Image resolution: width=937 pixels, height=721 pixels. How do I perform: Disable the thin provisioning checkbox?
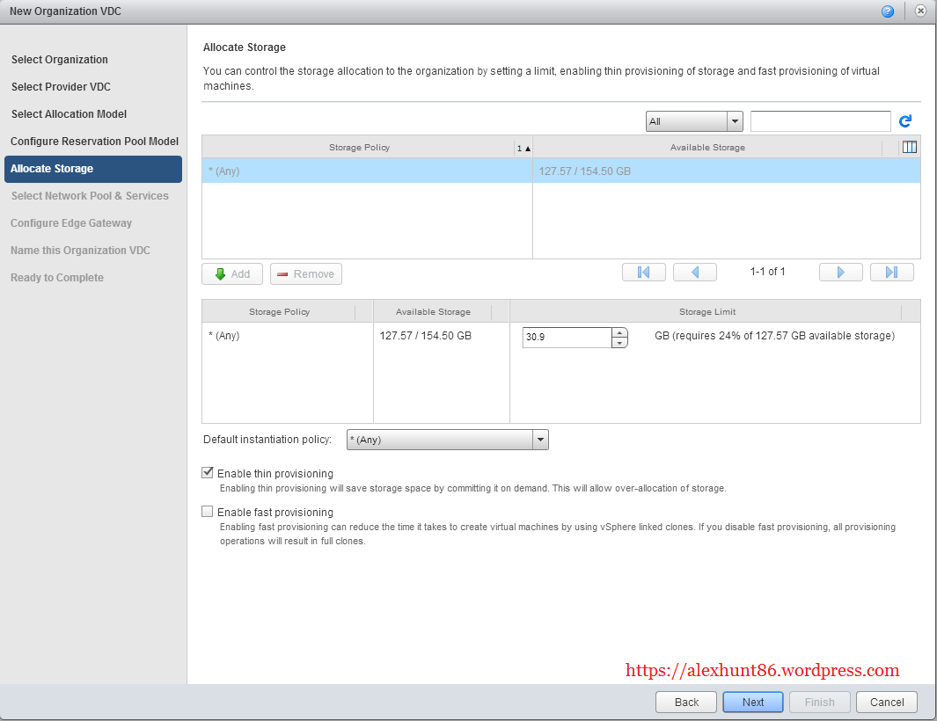click(208, 473)
